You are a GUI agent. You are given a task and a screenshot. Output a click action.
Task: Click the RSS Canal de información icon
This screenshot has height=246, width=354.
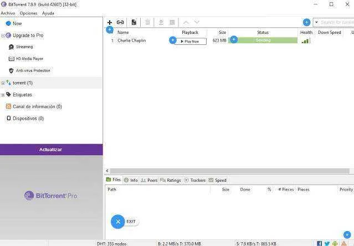tap(8, 106)
